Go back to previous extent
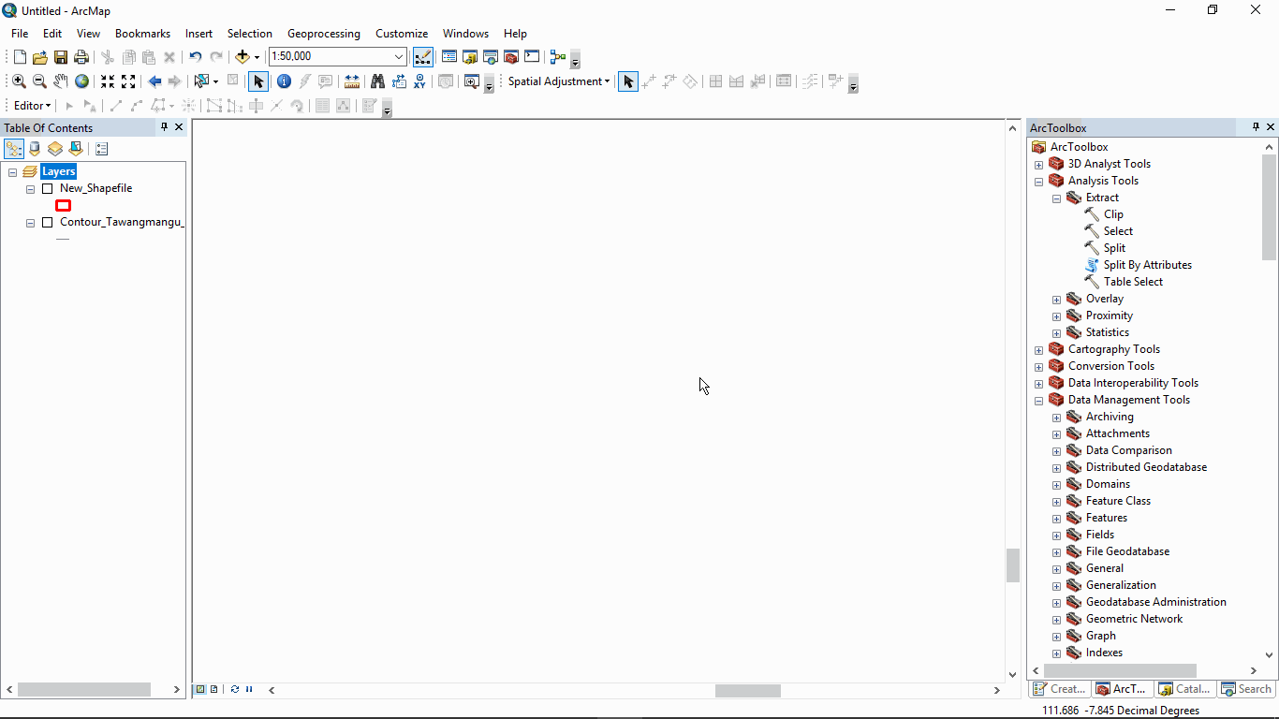 154,81
